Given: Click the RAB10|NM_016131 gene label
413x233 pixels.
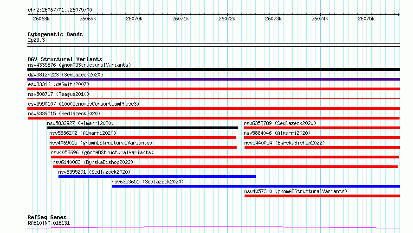Looking at the screenshot, I should [49, 223].
